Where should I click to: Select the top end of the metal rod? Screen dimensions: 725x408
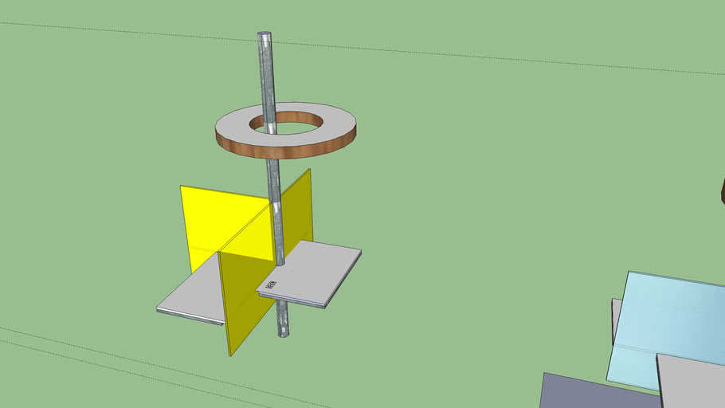(264, 37)
